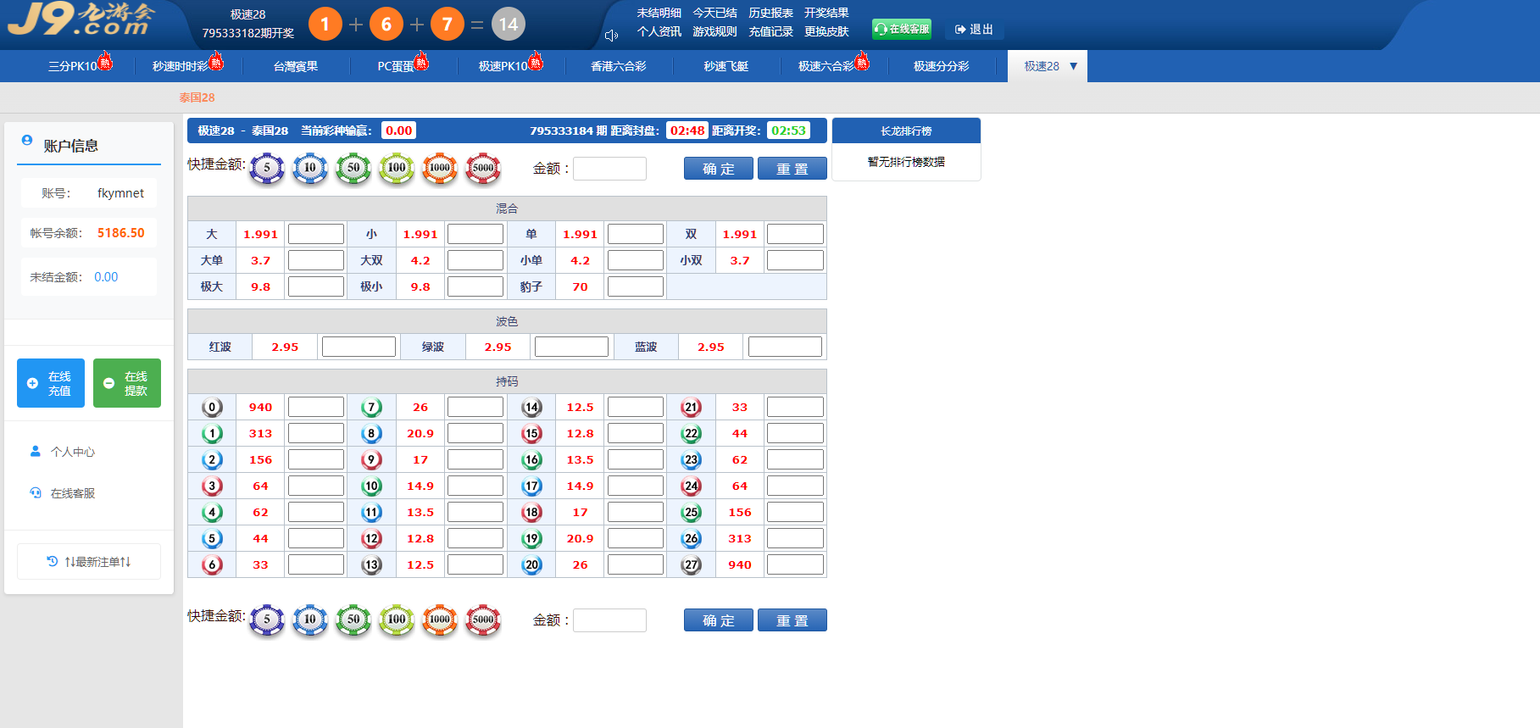Viewport: 1540px width, 728px height.
Task: Pick the 50 chip in bottom row
Action: [353, 620]
